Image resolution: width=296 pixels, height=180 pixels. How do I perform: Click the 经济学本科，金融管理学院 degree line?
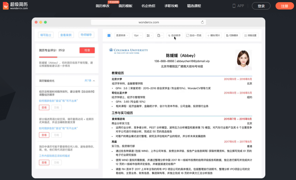click(127, 83)
